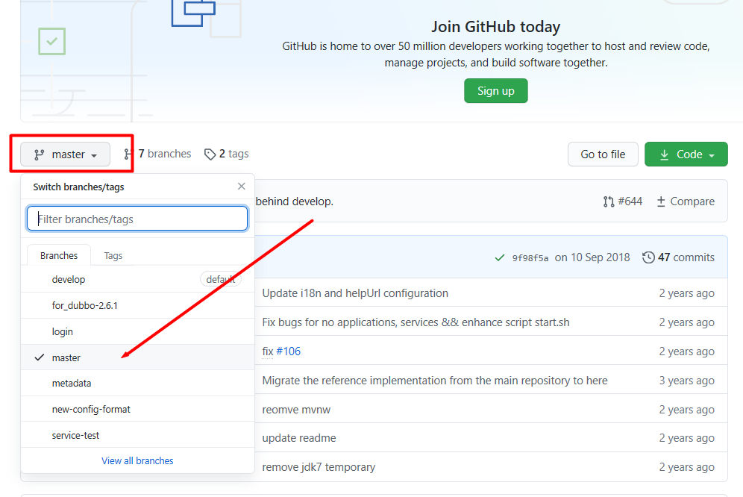Click the '3 years ago' timestamp
This screenshot has width=743, height=497.
(x=686, y=381)
